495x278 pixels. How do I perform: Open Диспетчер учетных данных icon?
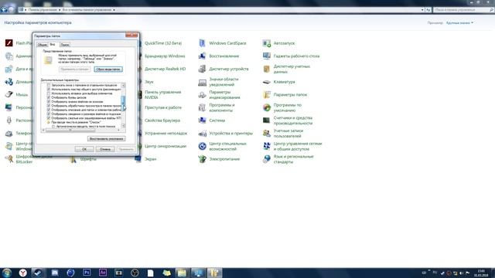(x=267, y=69)
